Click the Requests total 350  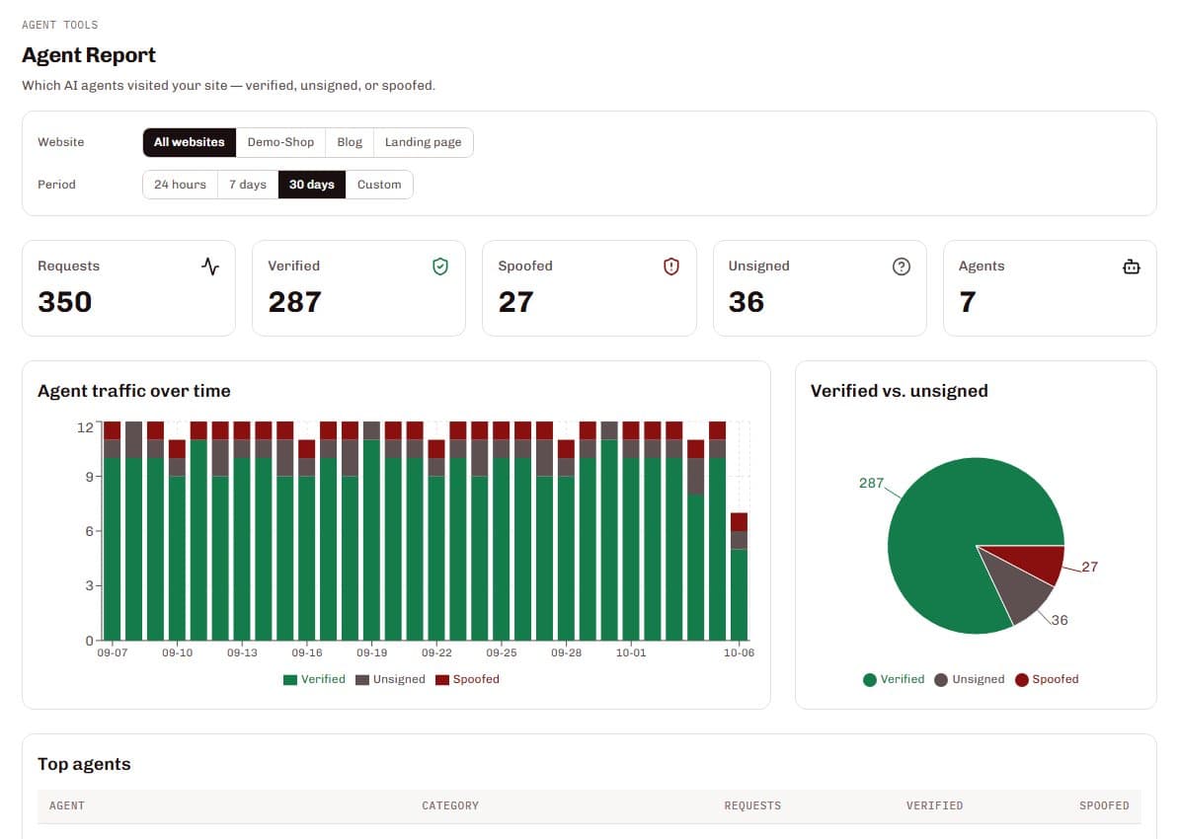tap(64, 302)
